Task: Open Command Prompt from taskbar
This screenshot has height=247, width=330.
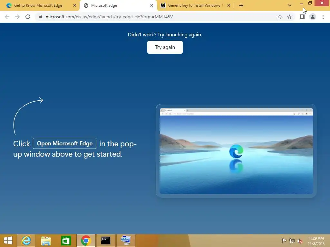Action: tap(106, 241)
